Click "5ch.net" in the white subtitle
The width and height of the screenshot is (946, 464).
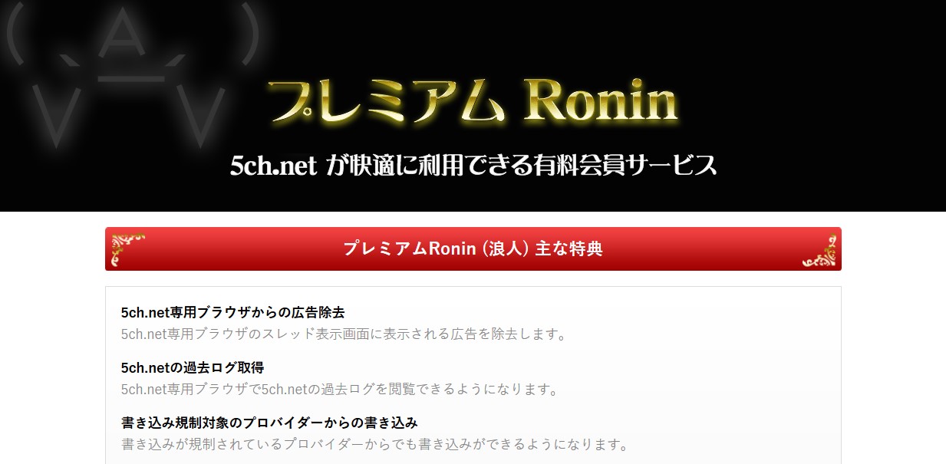tap(274, 166)
